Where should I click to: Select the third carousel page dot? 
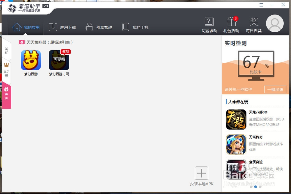260,187
